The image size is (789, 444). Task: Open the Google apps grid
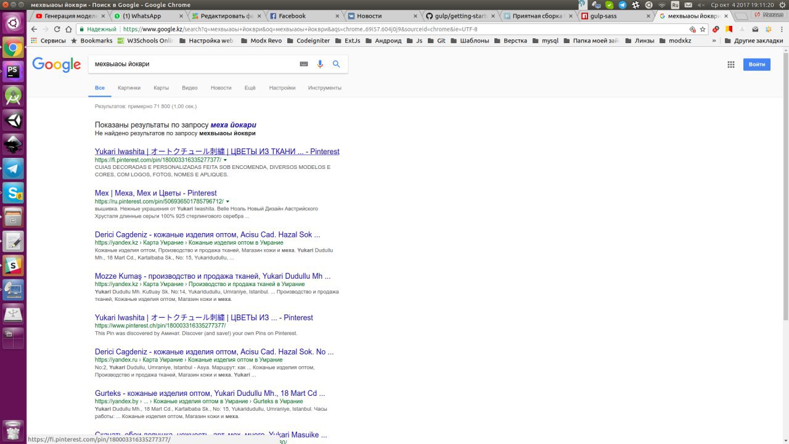(731, 64)
